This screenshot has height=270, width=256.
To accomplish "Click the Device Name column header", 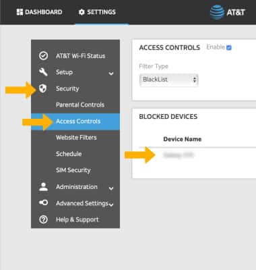I will [183, 139].
